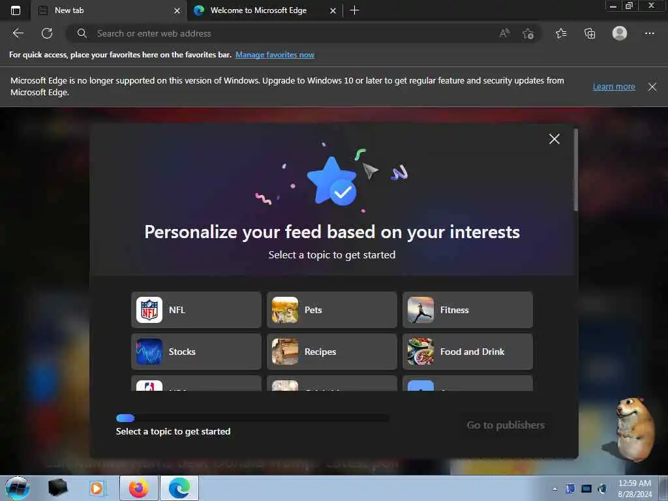The image size is (668, 501).
Task: Click the search magnifier icon in address bar
Action: pos(82,33)
